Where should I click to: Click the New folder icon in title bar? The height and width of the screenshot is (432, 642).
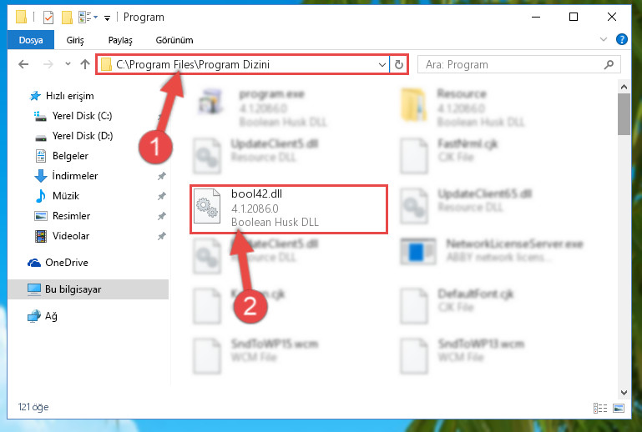(67, 18)
